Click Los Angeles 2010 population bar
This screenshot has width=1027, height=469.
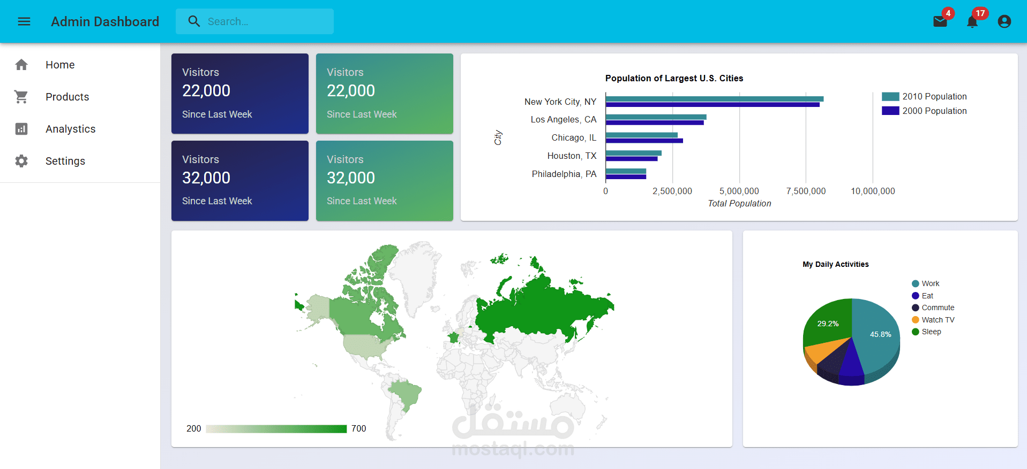point(656,117)
